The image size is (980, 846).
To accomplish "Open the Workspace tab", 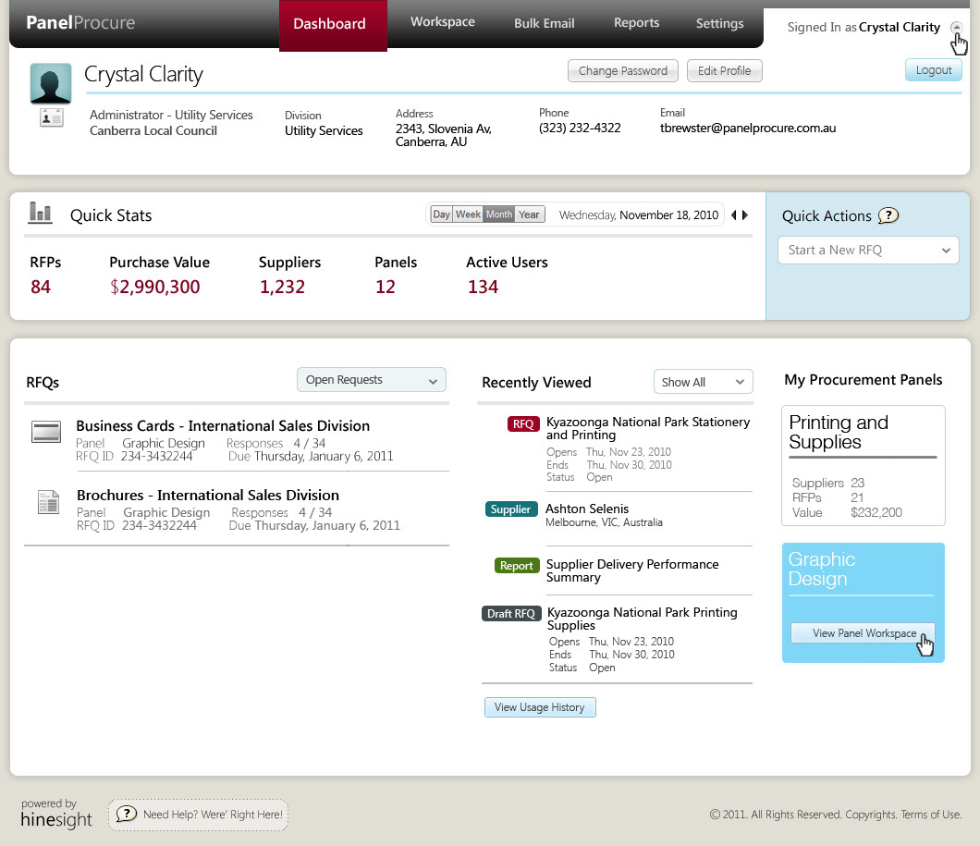I will (x=443, y=22).
